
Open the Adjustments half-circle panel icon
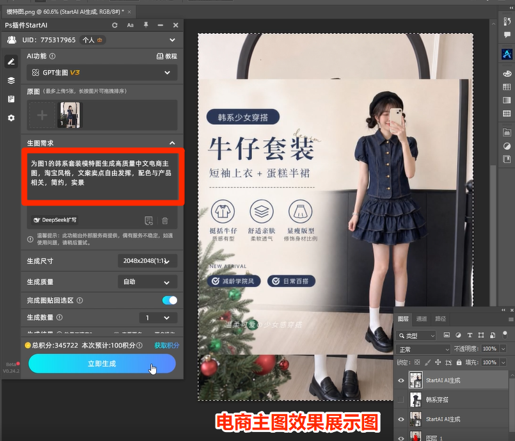pyautogui.click(x=507, y=146)
